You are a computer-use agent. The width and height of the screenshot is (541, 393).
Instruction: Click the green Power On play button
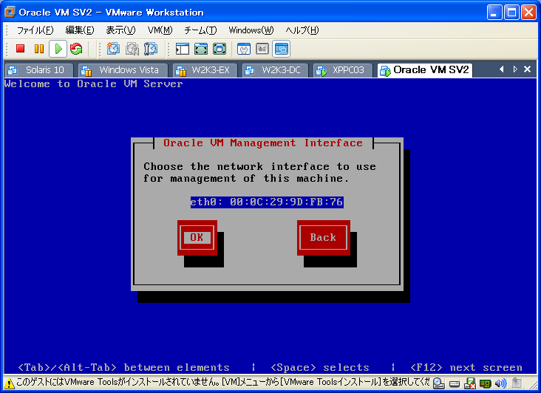(58, 49)
